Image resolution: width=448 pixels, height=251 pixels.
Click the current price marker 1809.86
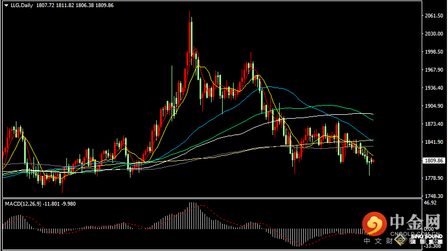pos(433,161)
